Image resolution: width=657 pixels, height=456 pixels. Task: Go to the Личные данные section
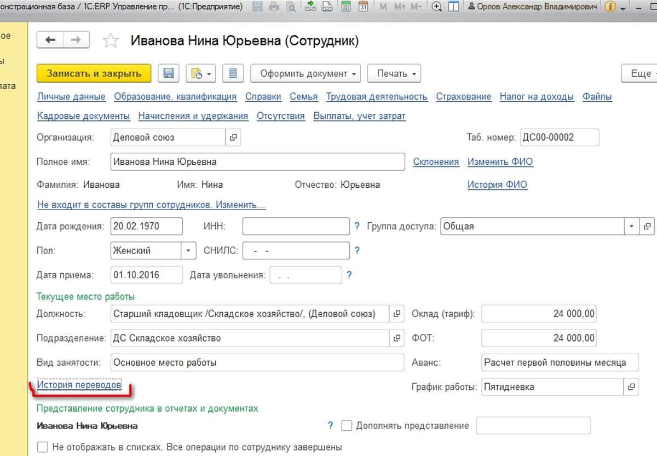(x=71, y=97)
